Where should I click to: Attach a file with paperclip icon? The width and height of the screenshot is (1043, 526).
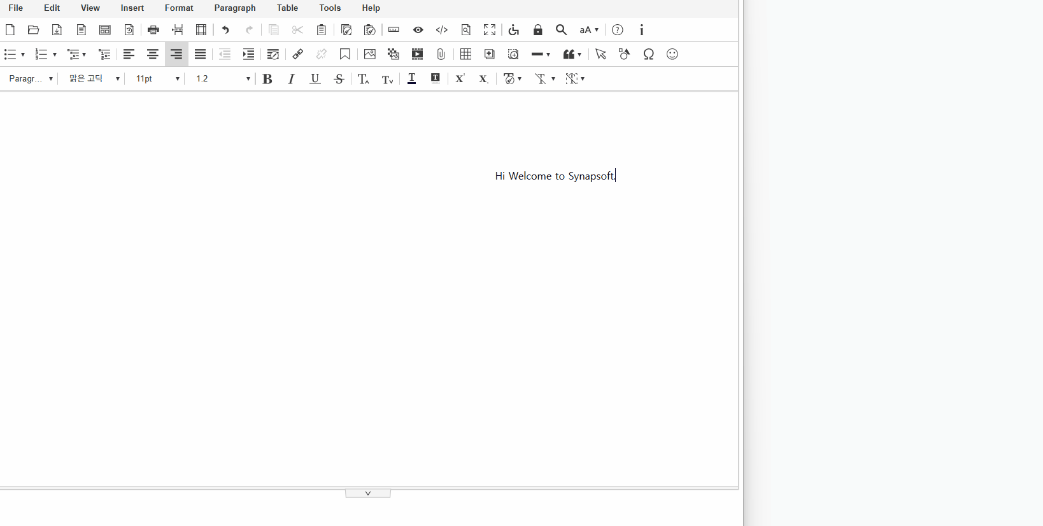pos(441,54)
